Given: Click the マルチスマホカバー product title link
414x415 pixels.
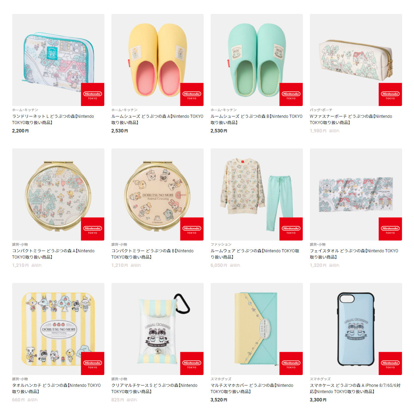Looking at the screenshot, I should (x=252, y=388).
